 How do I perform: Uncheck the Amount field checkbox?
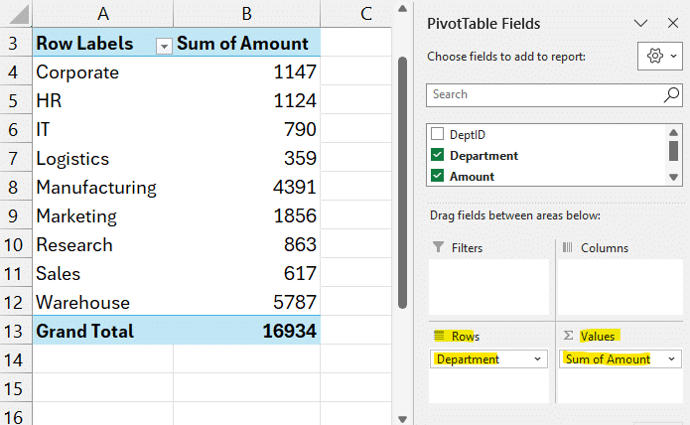[x=438, y=176]
